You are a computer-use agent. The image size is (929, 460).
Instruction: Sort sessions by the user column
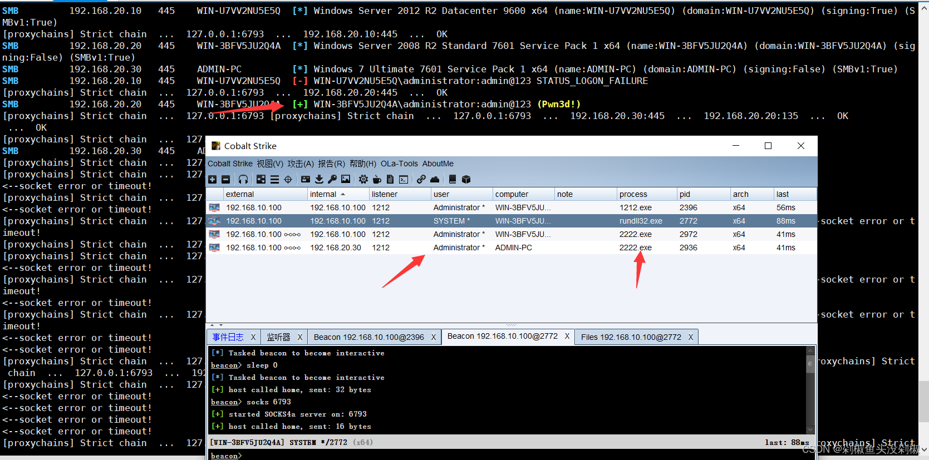[x=461, y=194]
